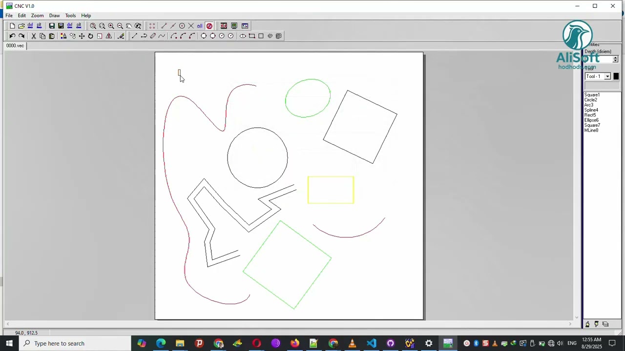Select Spline4 in the entities list
The width and height of the screenshot is (625, 351).
(x=591, y=110)
